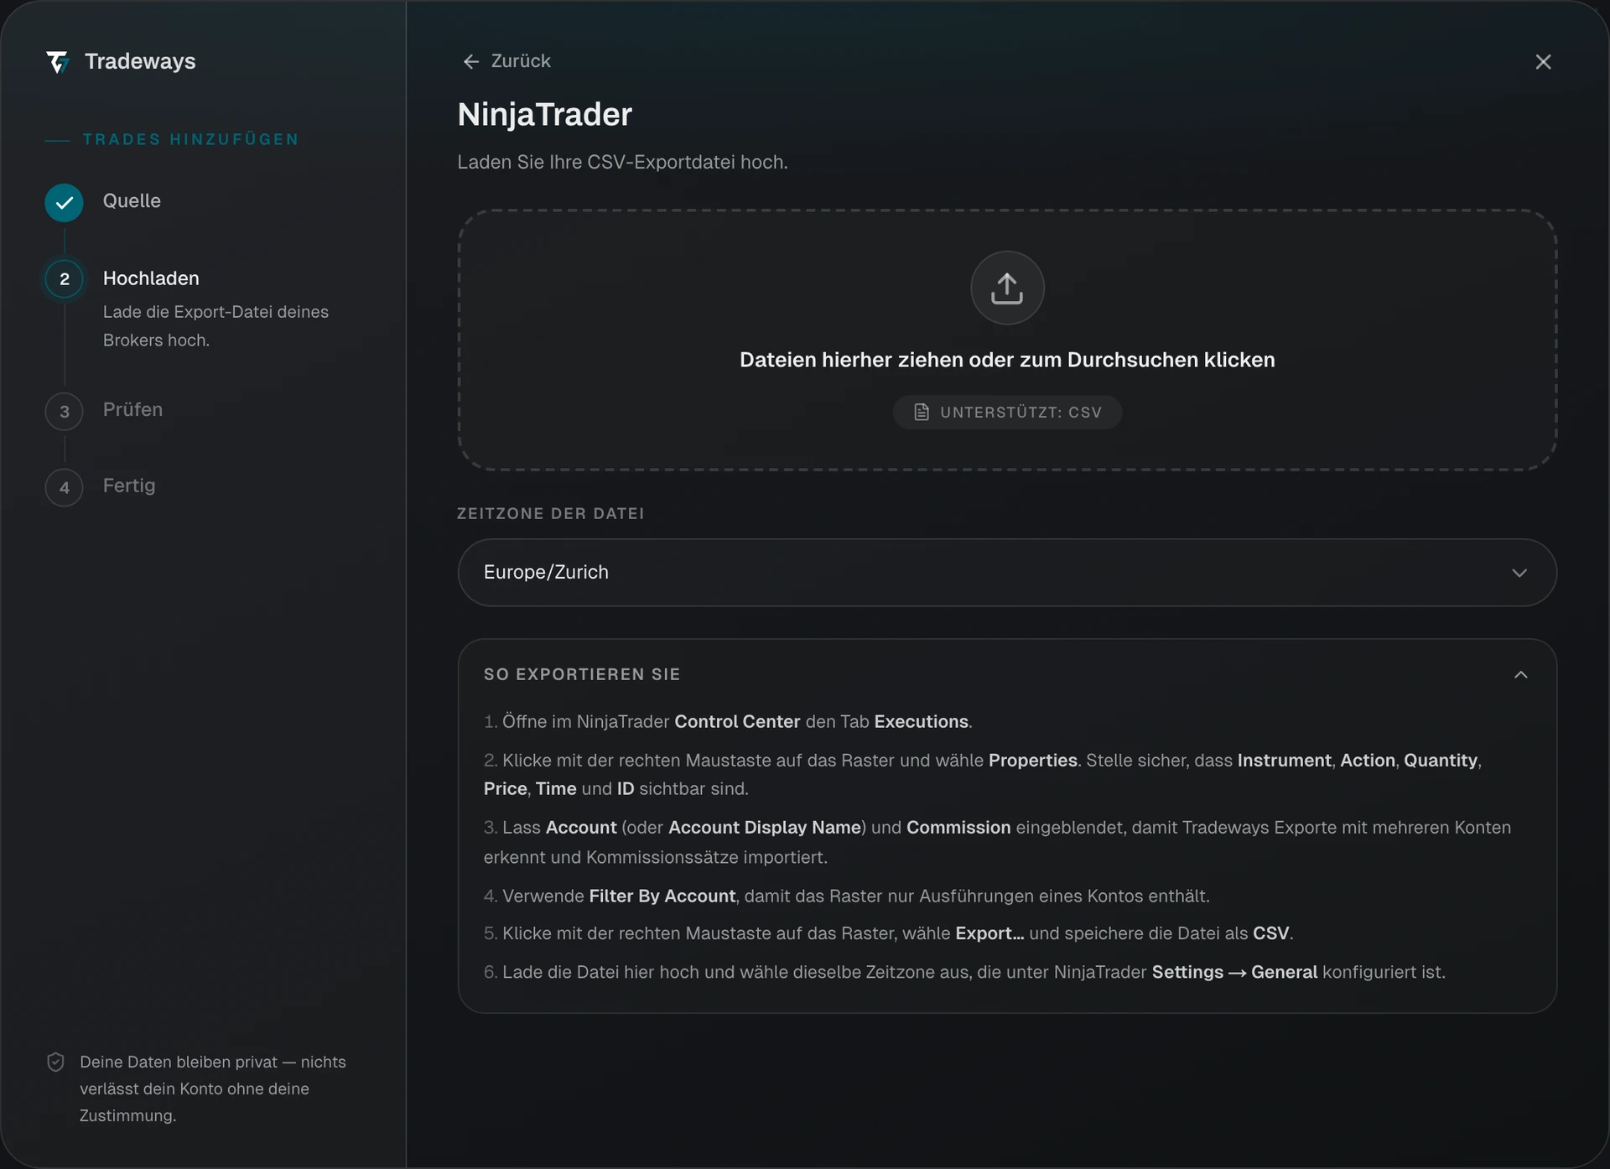Click the export step 2 about Properties
1610x1169 pixels.
click(x=983, y=774)
